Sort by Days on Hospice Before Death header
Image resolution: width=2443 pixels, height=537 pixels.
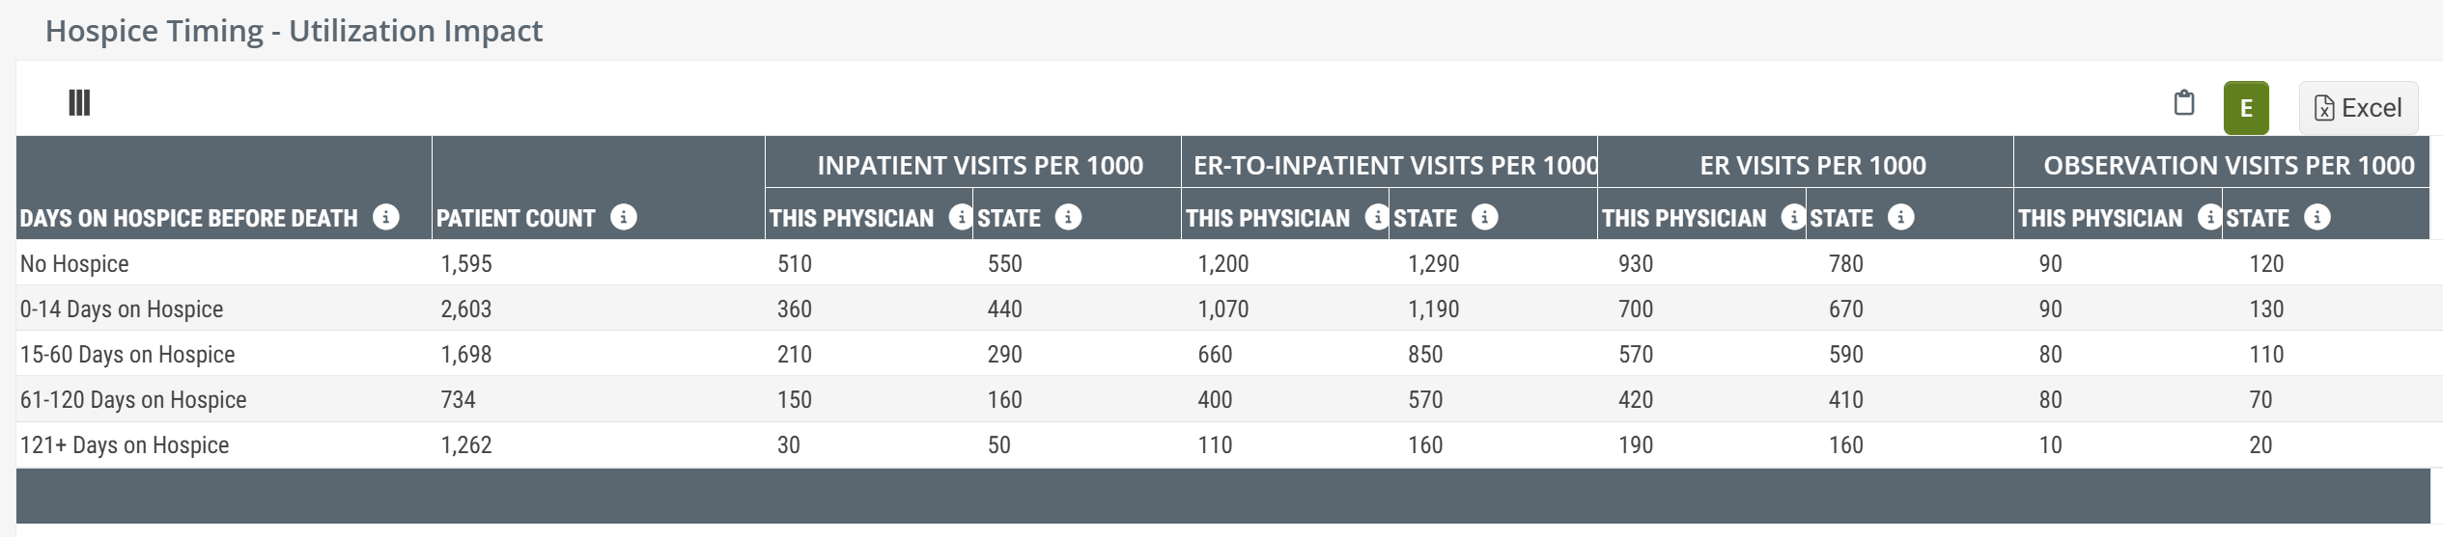189,218
